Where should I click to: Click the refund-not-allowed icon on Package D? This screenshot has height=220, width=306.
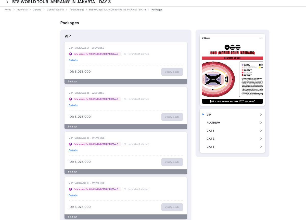pos(125,144)
